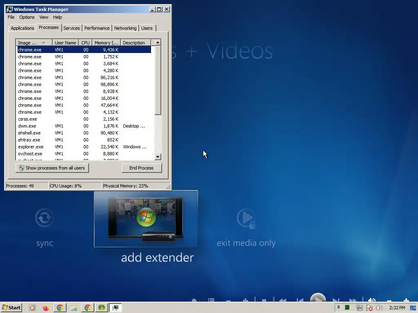Open the View menu
This screenshot has width=418, height=313.
(44, 17)
